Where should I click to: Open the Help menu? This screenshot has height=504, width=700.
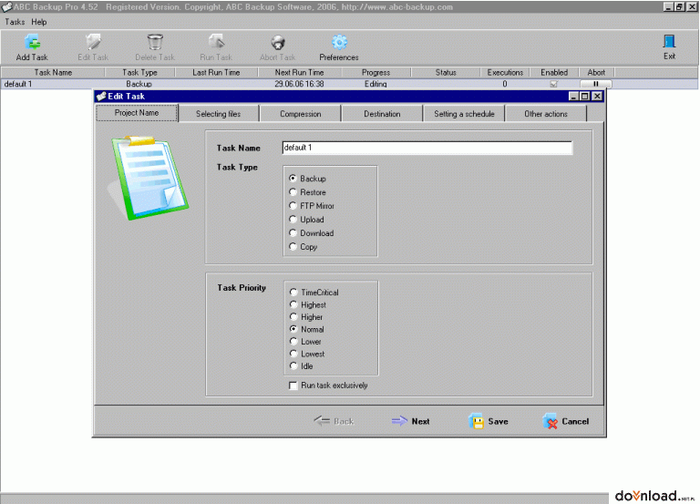point(39,22)
